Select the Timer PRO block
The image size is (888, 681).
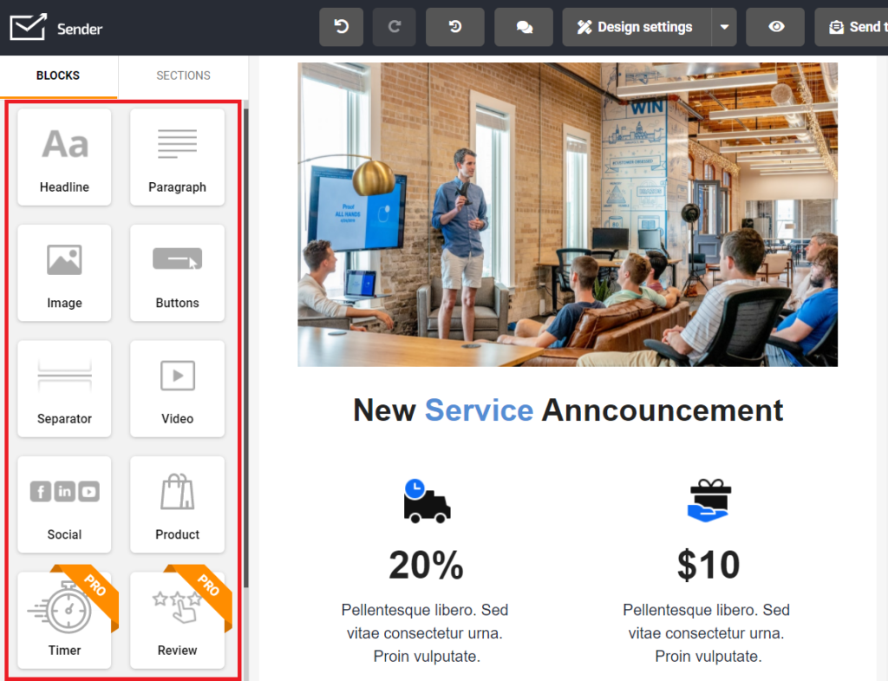click(x=64, y=619)
